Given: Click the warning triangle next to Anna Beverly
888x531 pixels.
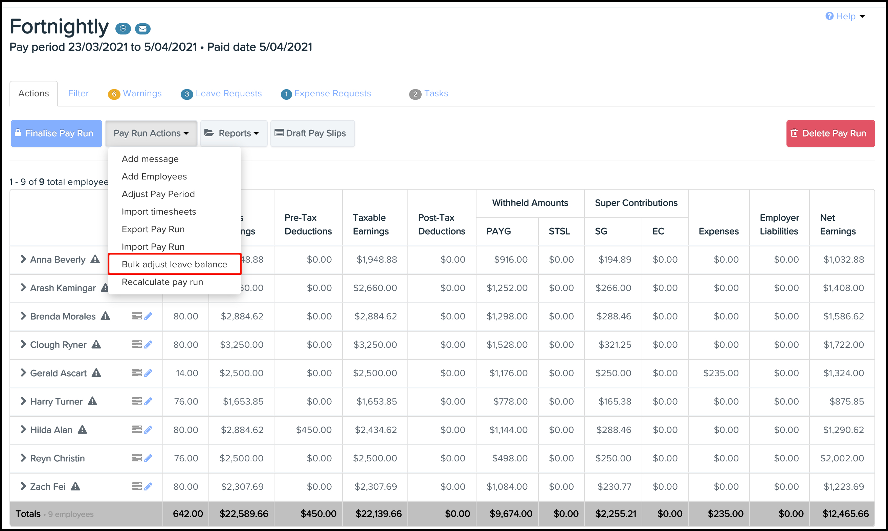Looking at the screenshot, I should 95,259.
